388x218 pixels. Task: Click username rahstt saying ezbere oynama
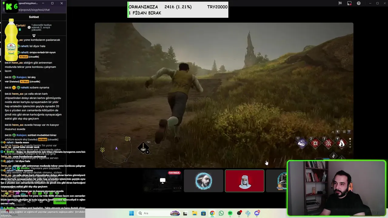(25, 88)
